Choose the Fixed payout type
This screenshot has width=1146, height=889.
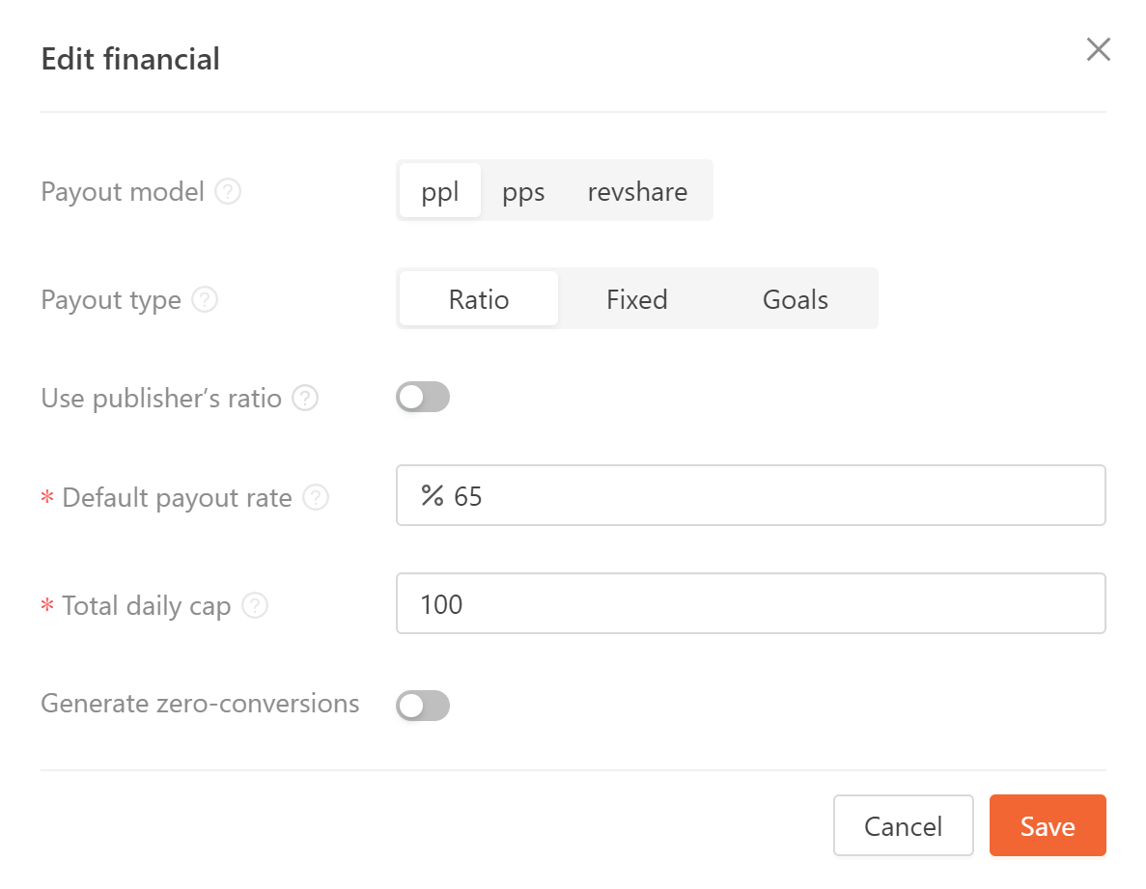636,299
